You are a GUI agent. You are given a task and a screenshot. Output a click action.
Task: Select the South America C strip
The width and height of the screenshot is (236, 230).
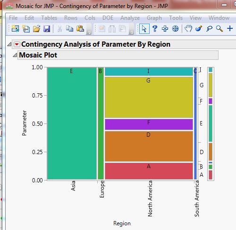195,123
